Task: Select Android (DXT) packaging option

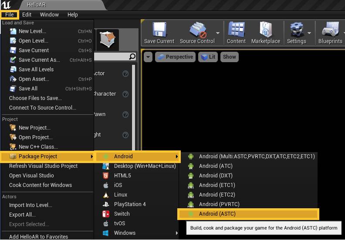Action: coord(248,176)
